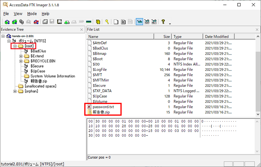Click the 報告書.zip icon in Evidence Tree
The width and height of the screenshot is (261, 167).
tap(26, 81)
